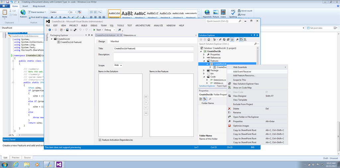Open the Insert tab in Live Writer
Image resolution: width=340 pixels, height=168 pixels.
point(25,6)
